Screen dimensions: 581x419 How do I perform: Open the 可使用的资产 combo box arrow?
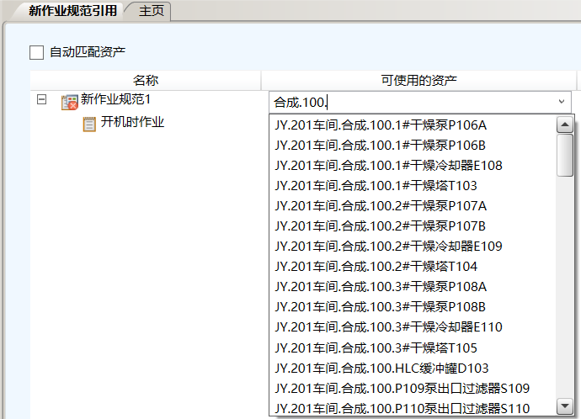[x=562, y=102]
